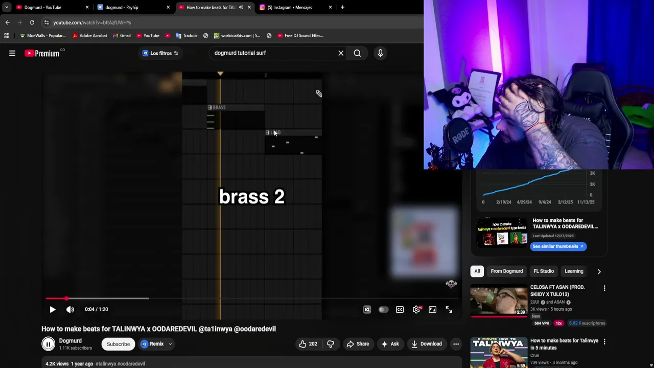Open the panel thumbnail 'how to make talinwya'
The height and width of the screenshot is (368, 654).
(x=502, y=233)
